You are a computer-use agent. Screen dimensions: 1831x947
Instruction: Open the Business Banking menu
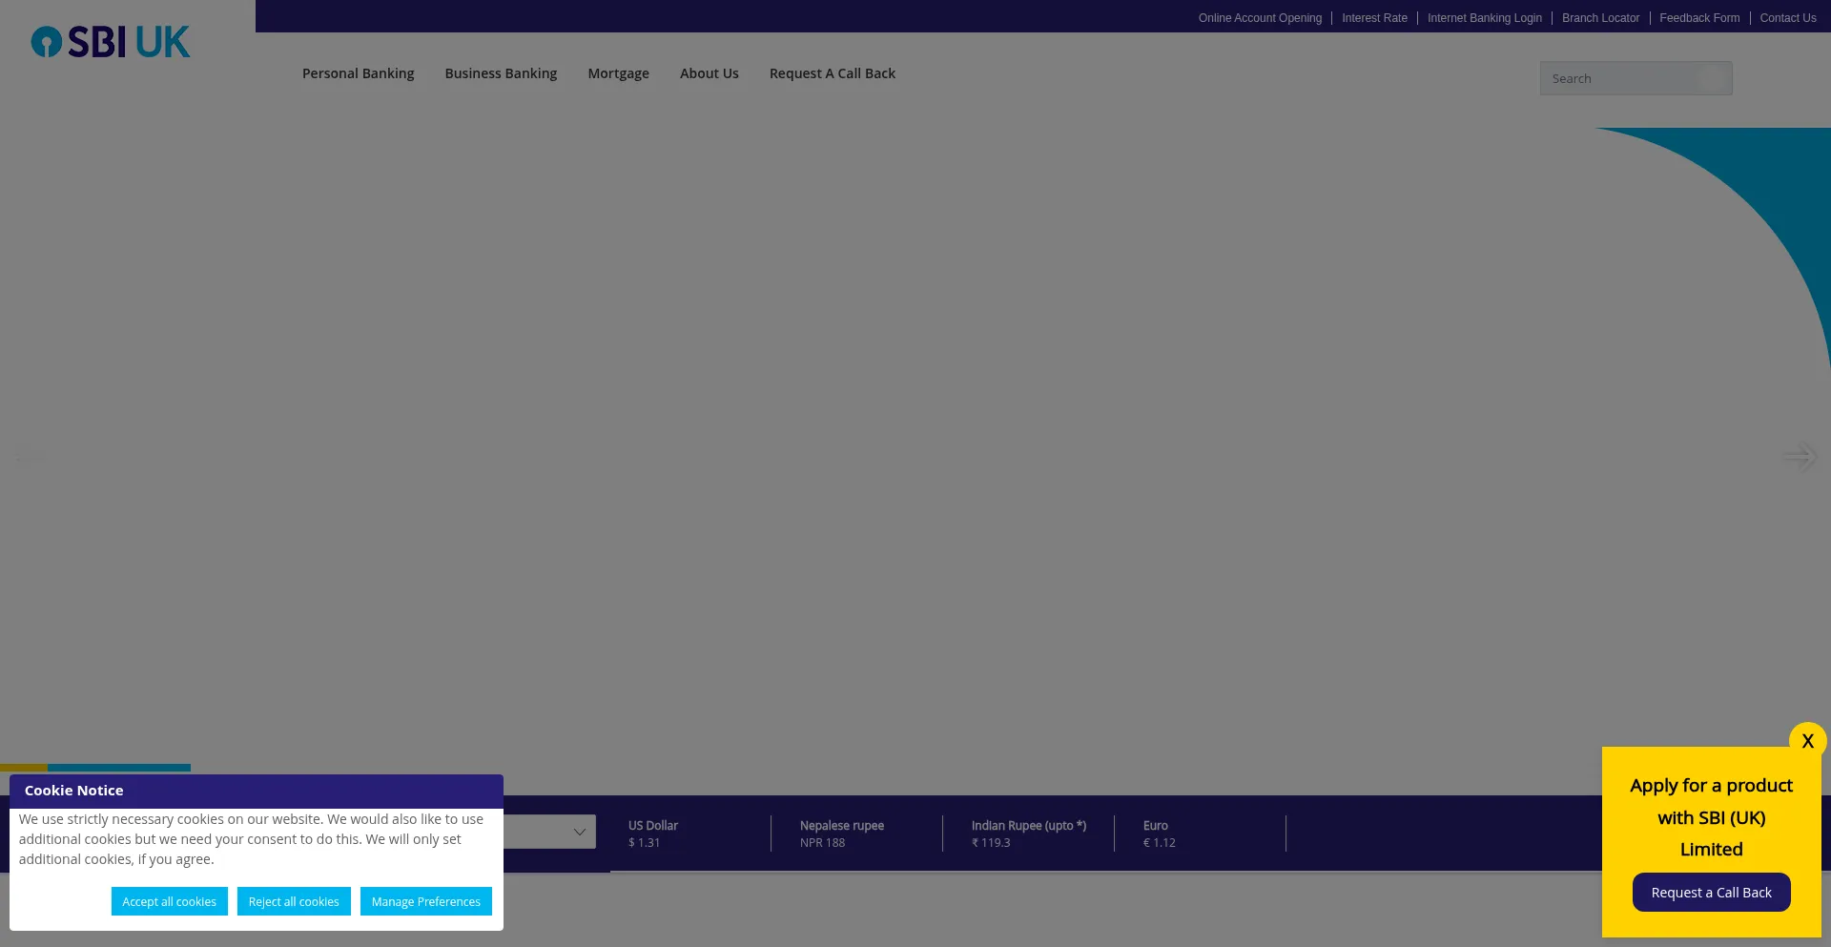(501, 73)
